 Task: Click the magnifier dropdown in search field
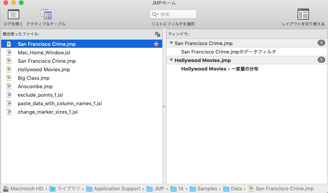pyautogui.click(x=155, y=15)
